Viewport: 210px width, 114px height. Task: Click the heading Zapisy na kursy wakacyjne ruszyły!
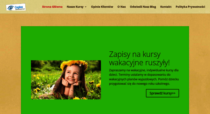(x=139, y=58)
